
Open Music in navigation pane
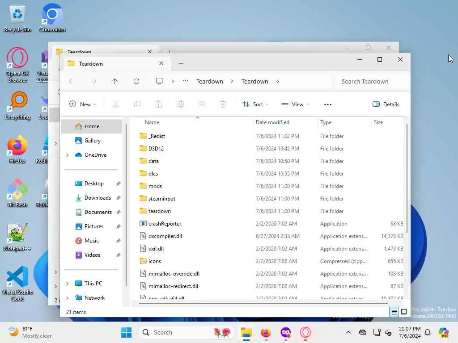pyautogui.click(x=92, y=241)
